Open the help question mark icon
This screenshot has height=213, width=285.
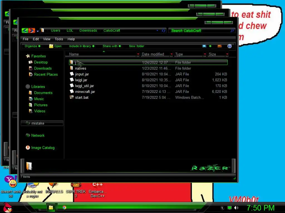pos(230,46)
